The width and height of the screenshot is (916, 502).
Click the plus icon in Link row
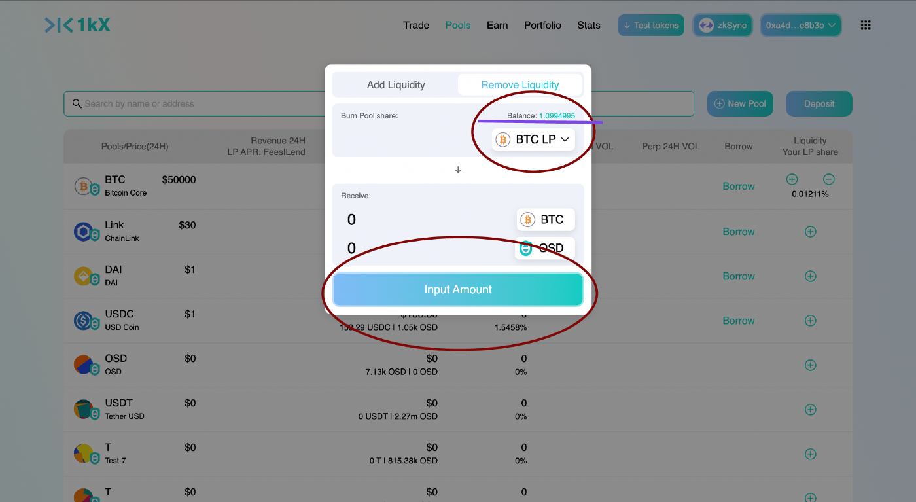coord(810,232)
